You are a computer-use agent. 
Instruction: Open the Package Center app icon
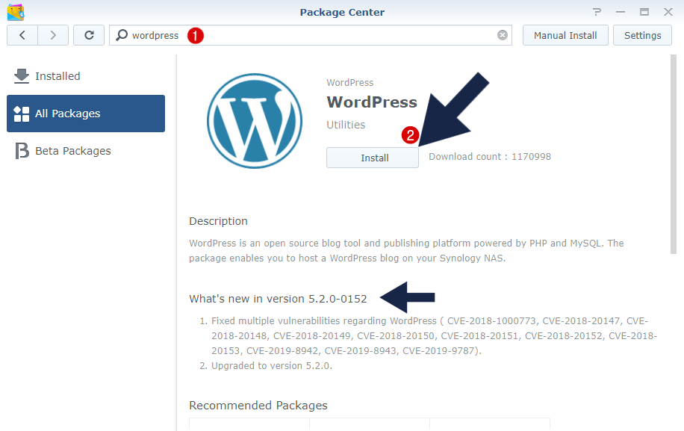click(x=16, y=12)
